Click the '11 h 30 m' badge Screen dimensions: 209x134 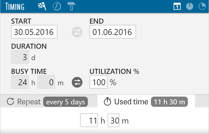[x=169, y=102]
